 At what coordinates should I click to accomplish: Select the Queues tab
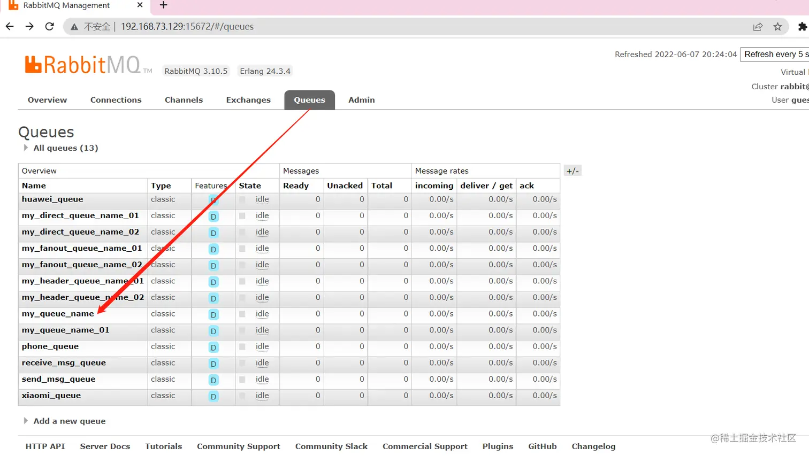pos(310,100)
